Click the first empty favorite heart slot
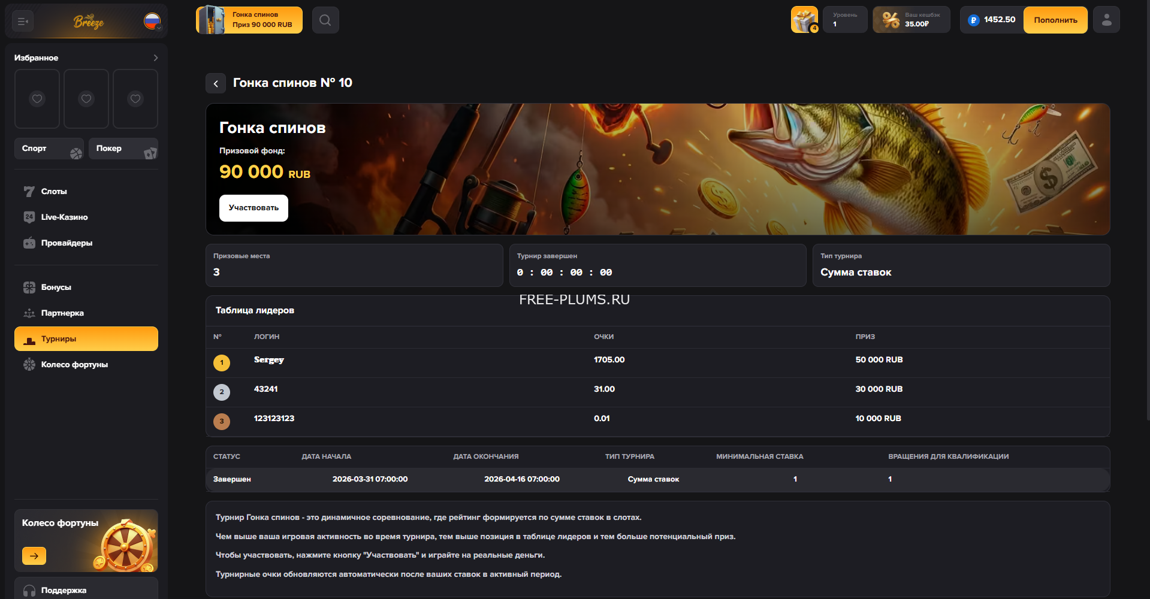This screenshot has width=1150, height=599. tap(37, 99)
